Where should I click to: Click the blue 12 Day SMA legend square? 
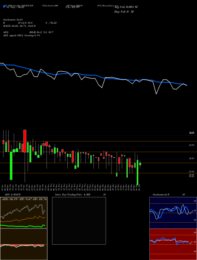point(4,6)
